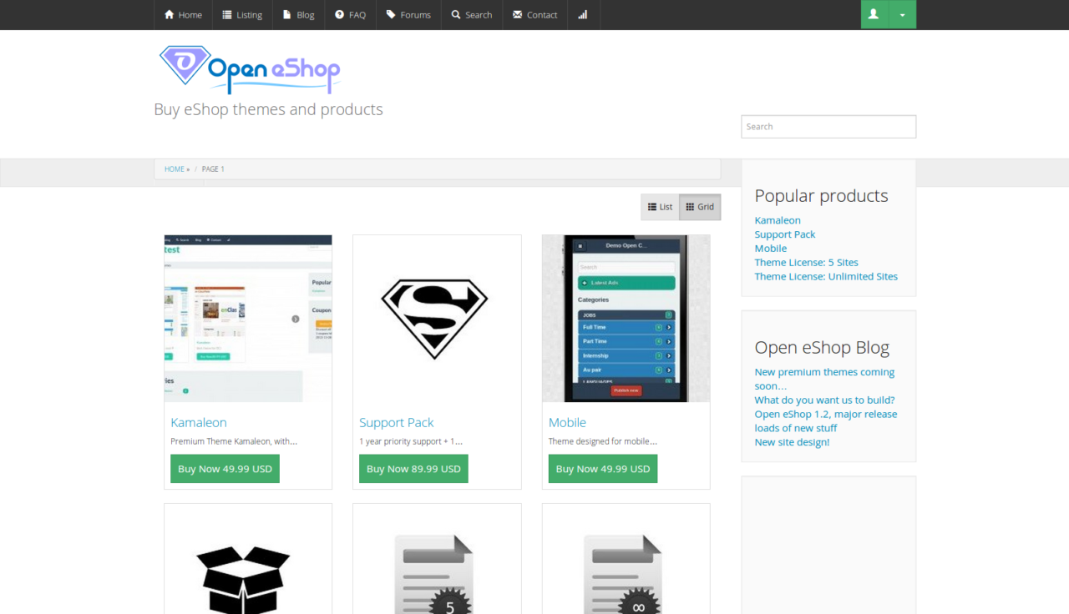The height and width of the screenshot is (614, 1069).
Task: Open the Kamaleon product title
Action: coord(199,423)
